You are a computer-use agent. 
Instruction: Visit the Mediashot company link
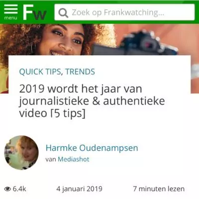coord(74,159)
